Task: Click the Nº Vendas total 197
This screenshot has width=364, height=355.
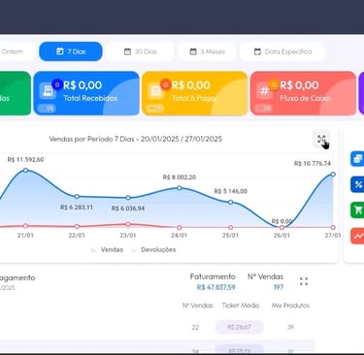Action: 279,287
